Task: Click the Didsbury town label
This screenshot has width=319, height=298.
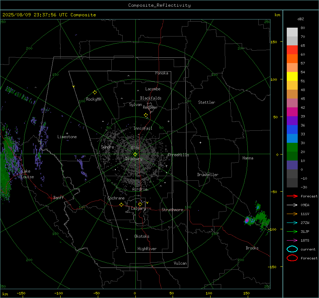Action: [x=134, y=159]
